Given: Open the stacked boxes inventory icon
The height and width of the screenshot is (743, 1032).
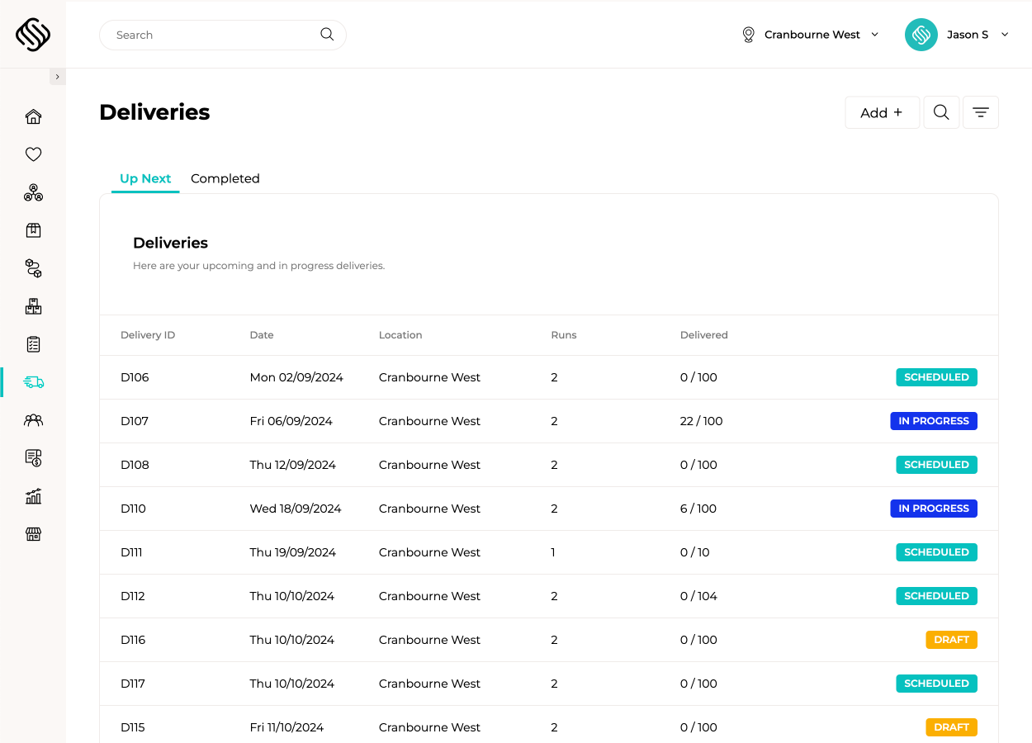Looking at the screenshot, I should point(33,306).
